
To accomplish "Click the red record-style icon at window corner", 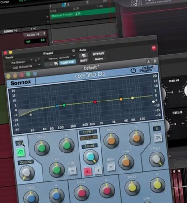I will [154, 48].
